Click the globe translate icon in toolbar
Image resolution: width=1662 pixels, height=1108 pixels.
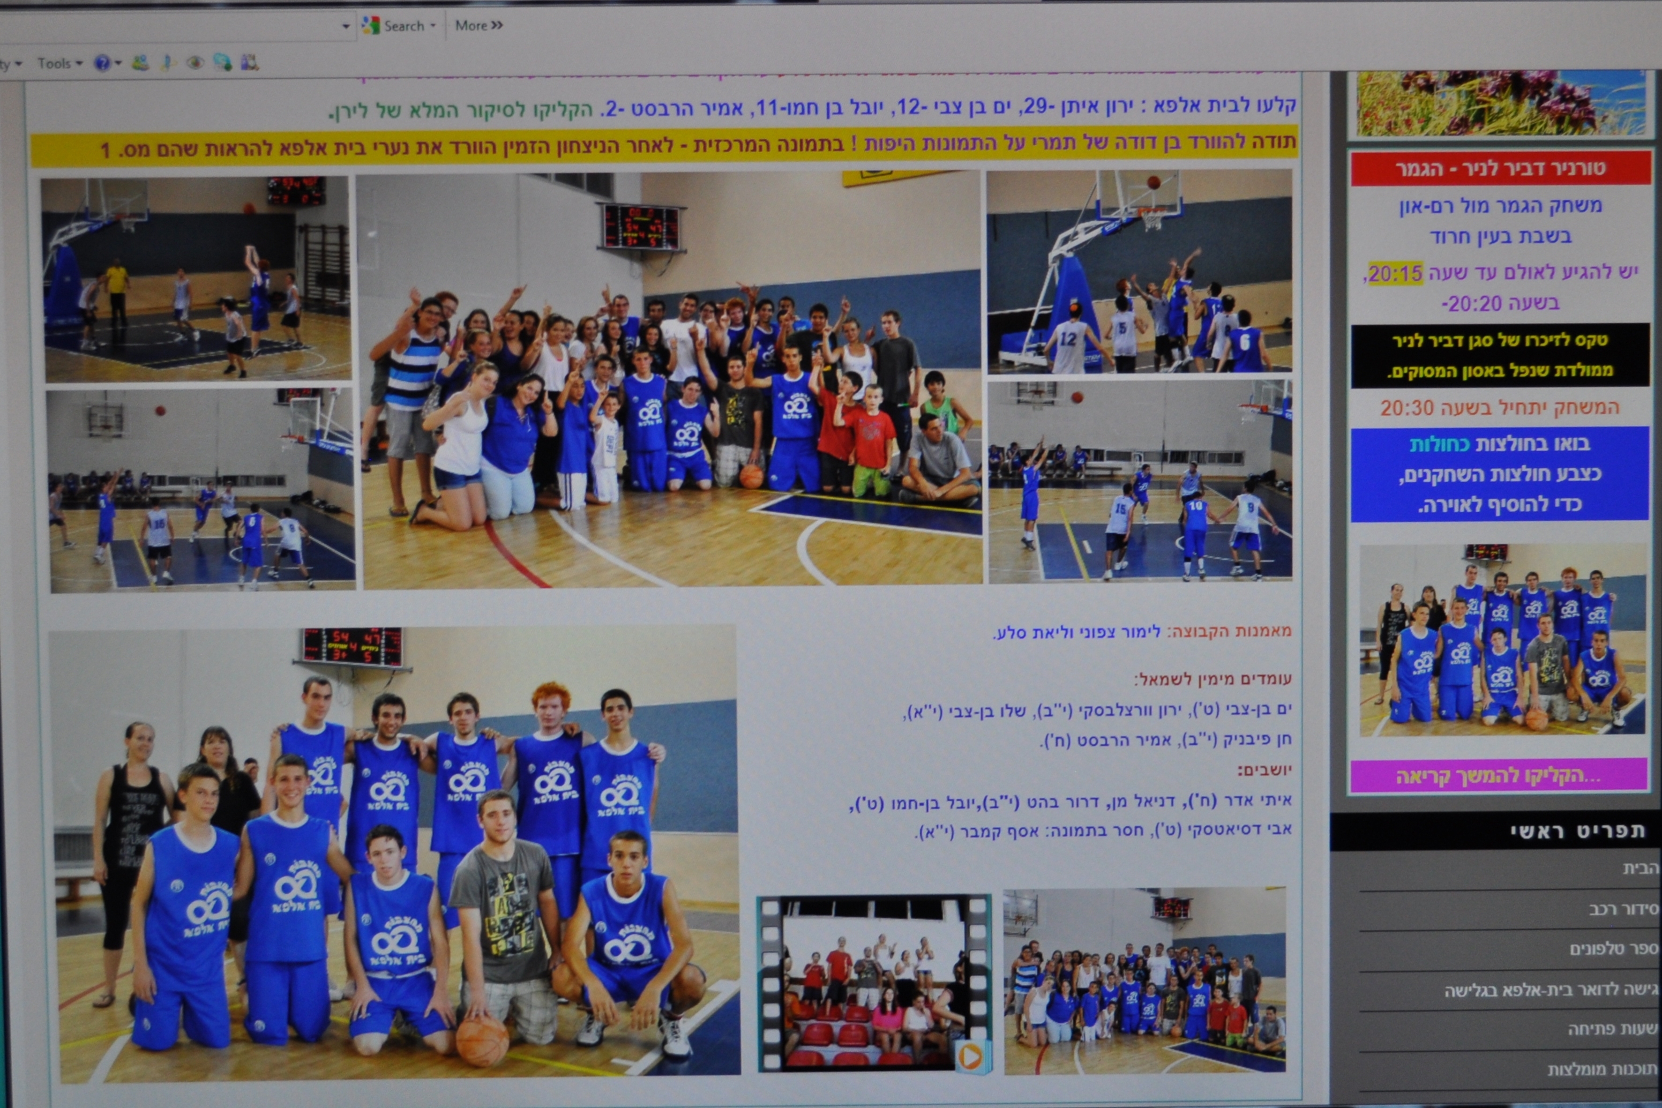(222, 63)
